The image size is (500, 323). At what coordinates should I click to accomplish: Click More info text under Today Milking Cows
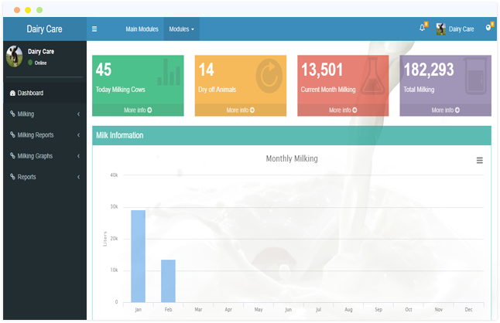(x=135, y=110)
